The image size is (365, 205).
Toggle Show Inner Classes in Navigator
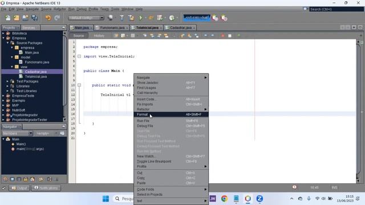[33, 179]
